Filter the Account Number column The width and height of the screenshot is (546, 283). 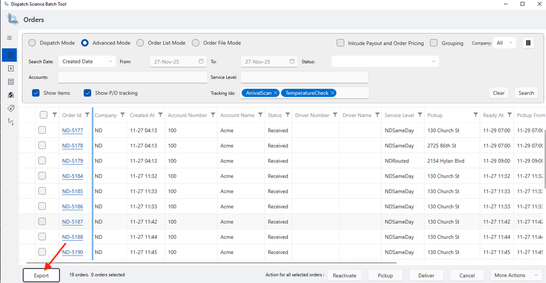click(213, 115)
